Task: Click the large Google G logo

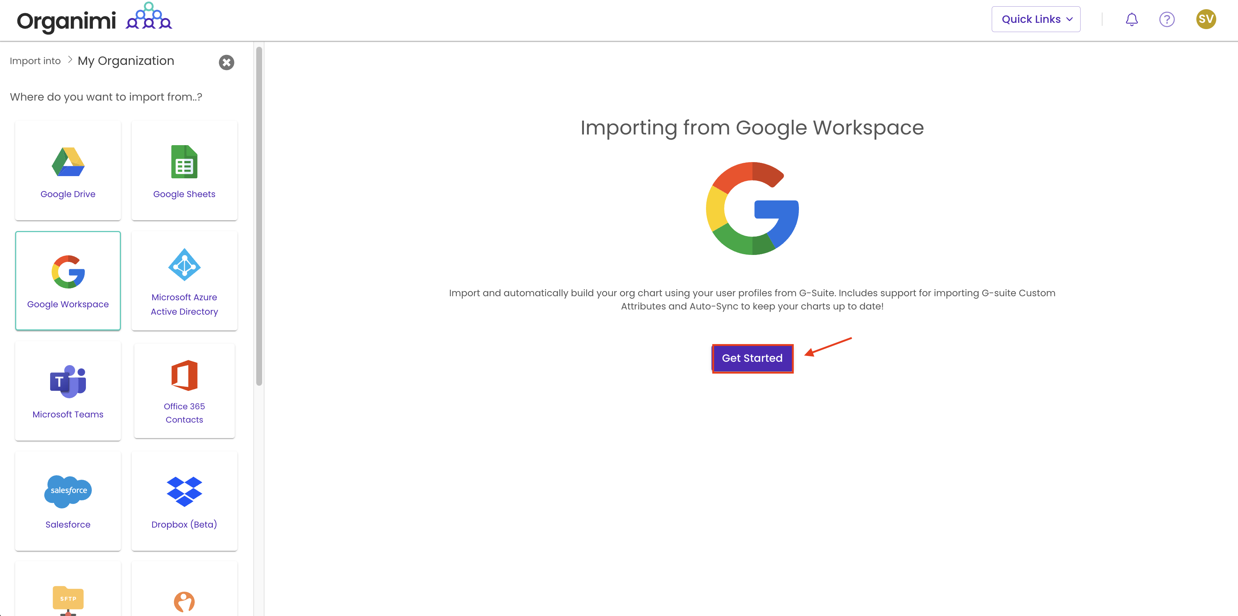Action: (x=752, y=209)
